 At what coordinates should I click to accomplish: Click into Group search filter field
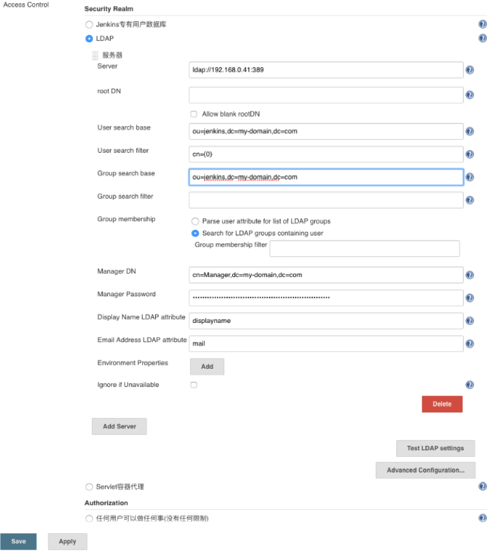click(x=326, y=200)
